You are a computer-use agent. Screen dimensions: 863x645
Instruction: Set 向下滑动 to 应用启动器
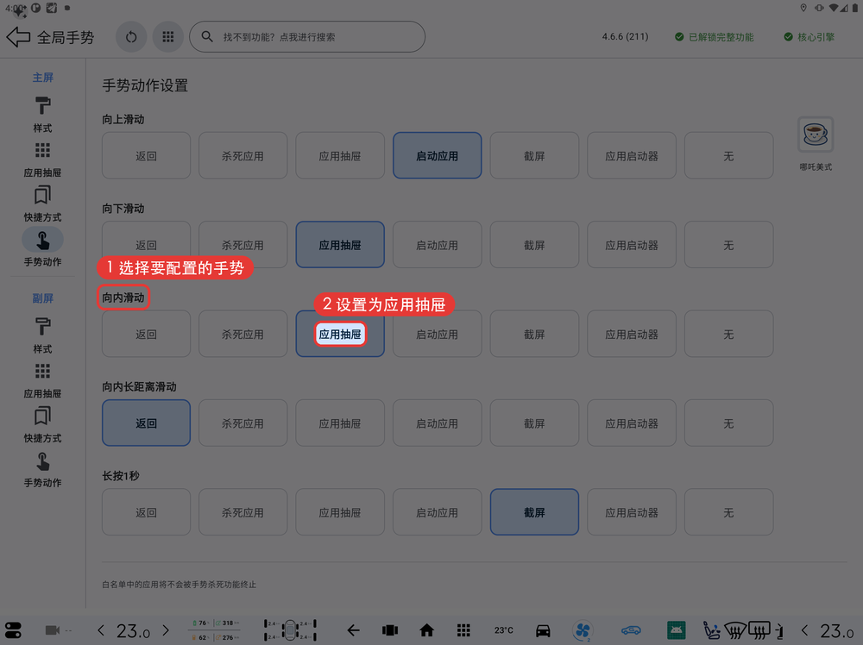[632, 245]
